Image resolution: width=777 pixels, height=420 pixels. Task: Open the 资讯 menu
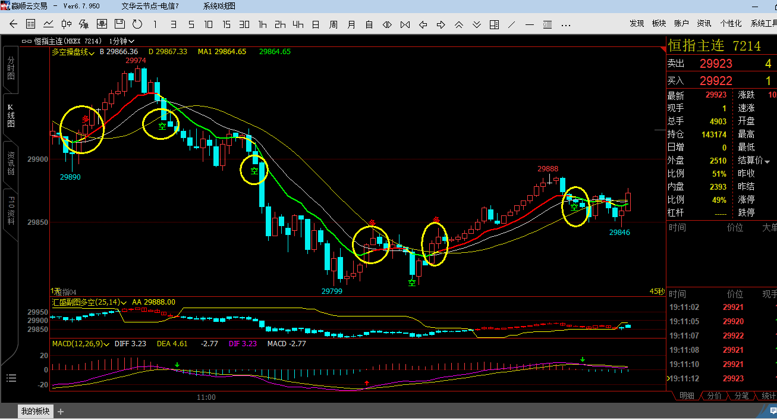pos(704,23)
